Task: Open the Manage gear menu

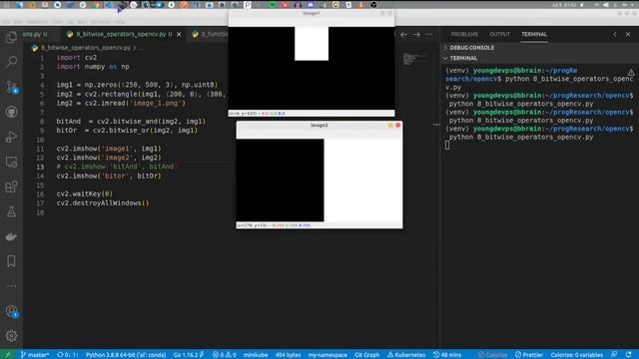Action: pyautogui.click(x=11, y=336)
